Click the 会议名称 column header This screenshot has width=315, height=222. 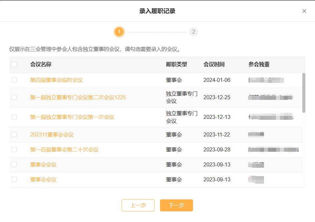tap(41, 64)
